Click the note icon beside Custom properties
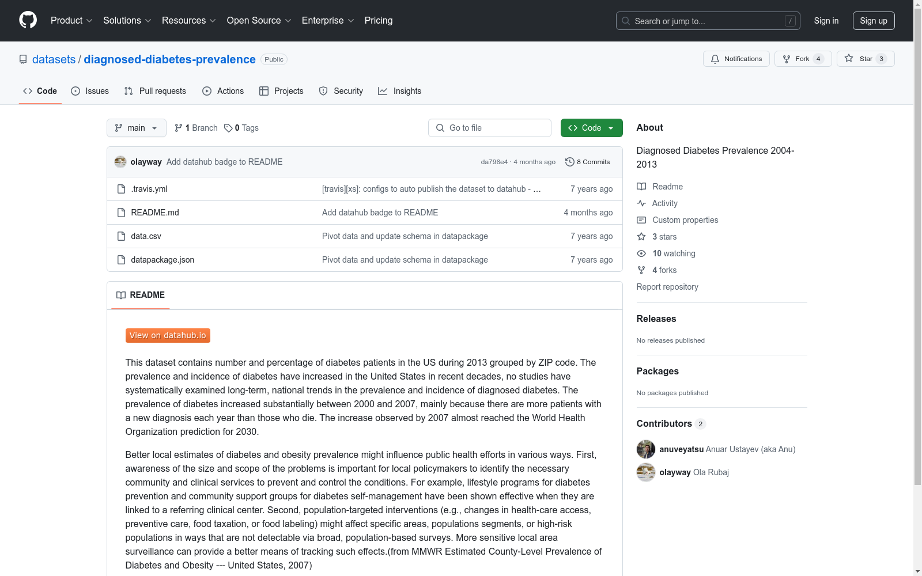The image size is (922, 576). tap(641, 220)
